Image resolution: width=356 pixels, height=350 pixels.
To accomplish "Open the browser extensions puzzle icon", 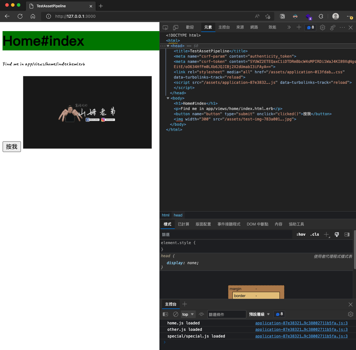I will 321,16.
